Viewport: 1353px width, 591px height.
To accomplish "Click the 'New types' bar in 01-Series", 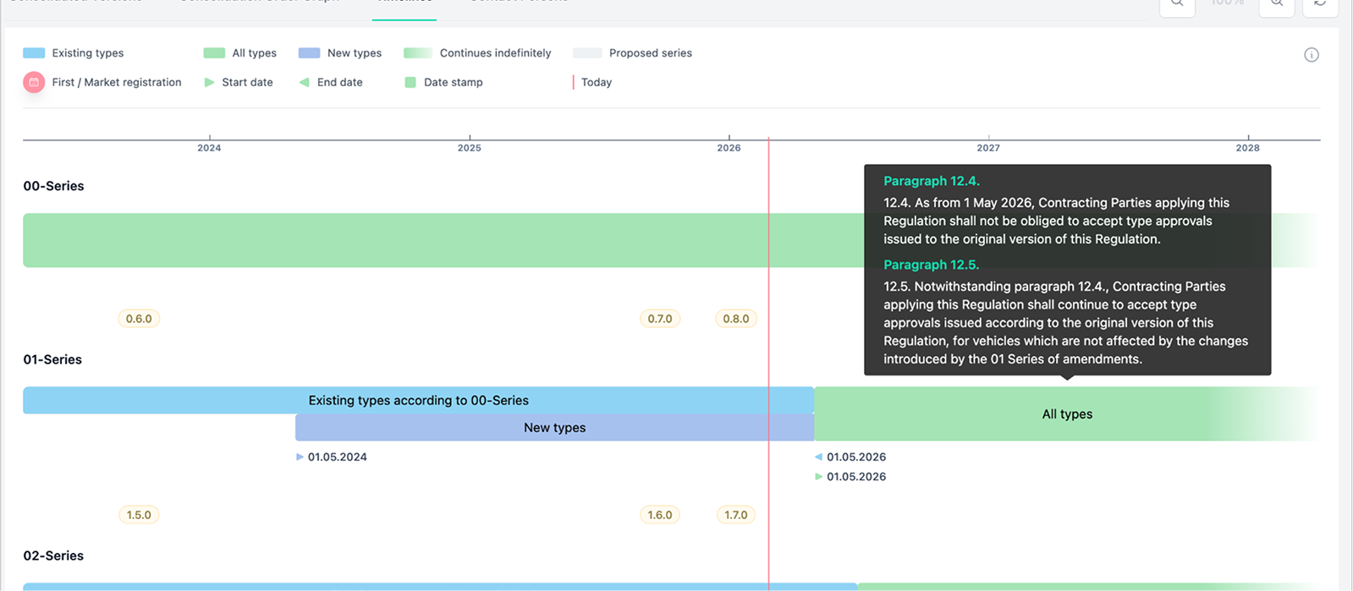I will click(x=554, y=428).
